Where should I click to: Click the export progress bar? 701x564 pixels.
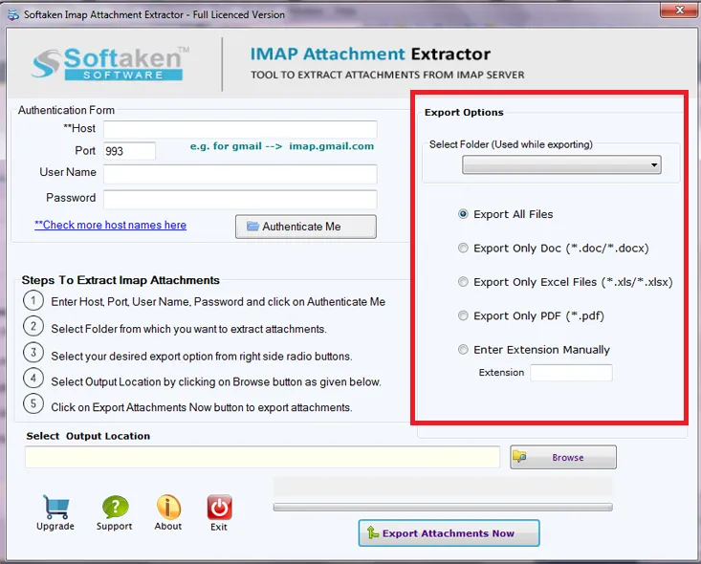[x=443, y=507]
